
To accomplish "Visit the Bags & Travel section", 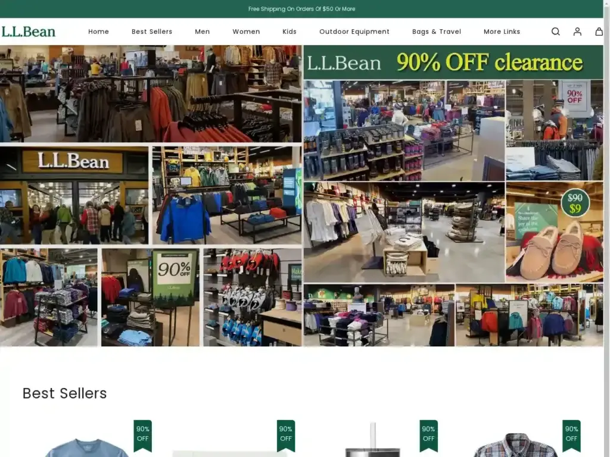I will click(437, 32).
